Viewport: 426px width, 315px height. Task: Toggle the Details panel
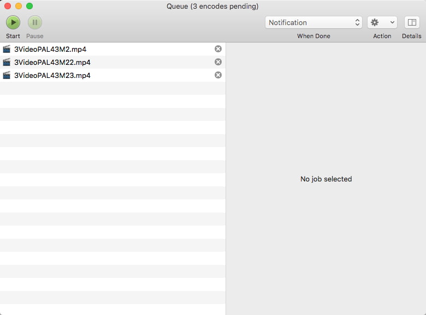[412, 22]
